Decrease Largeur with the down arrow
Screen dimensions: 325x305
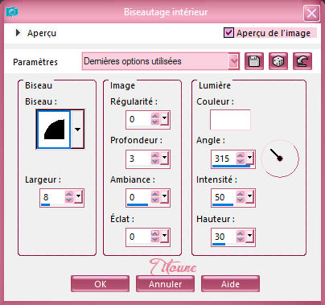[69, 200]
